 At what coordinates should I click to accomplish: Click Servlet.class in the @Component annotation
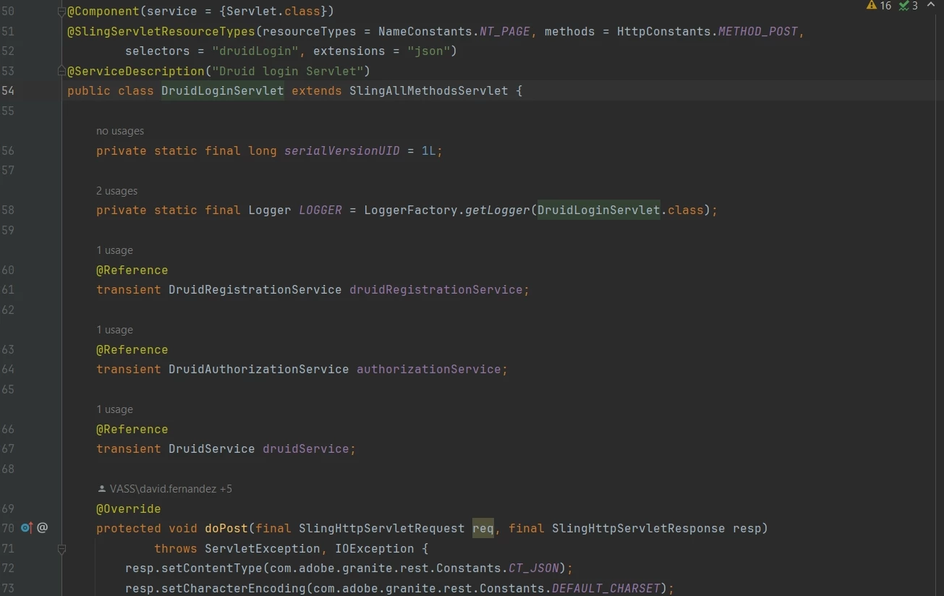click(273, 12)
